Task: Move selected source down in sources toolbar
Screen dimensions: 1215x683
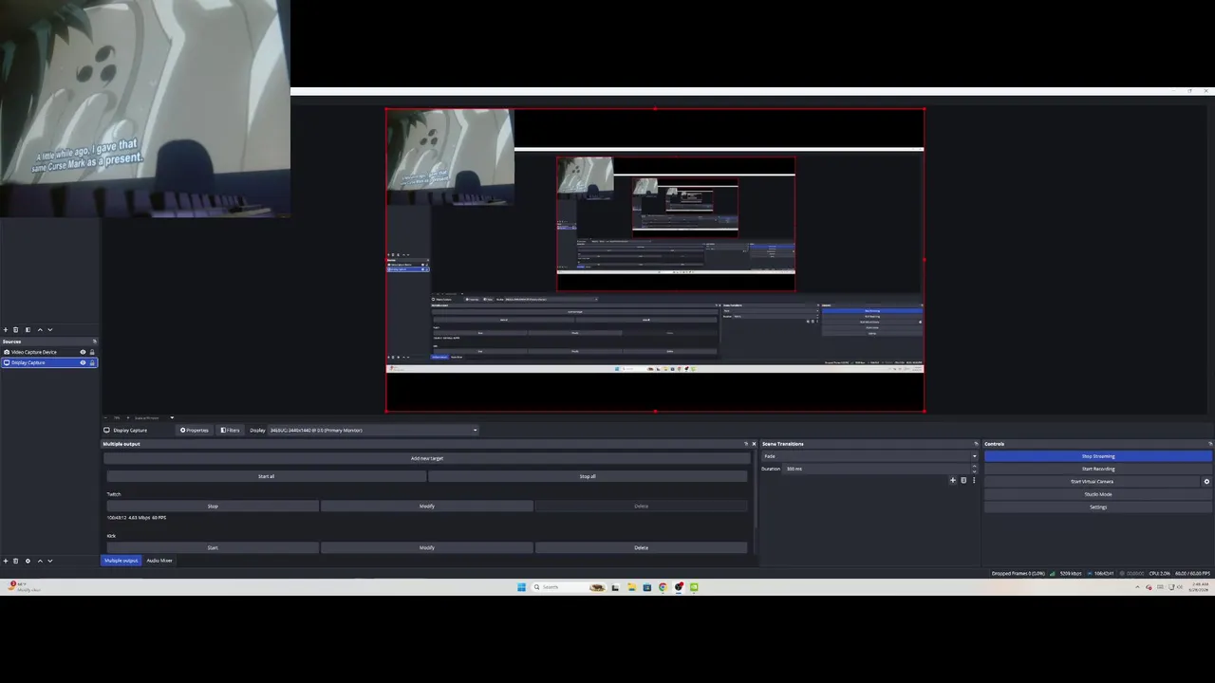Action: tap(50, 561)
